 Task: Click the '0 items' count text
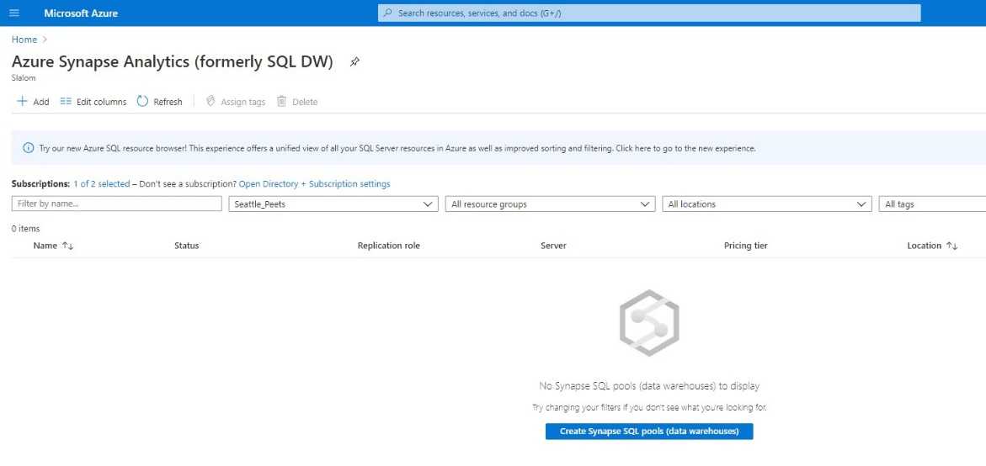(25, 229)
